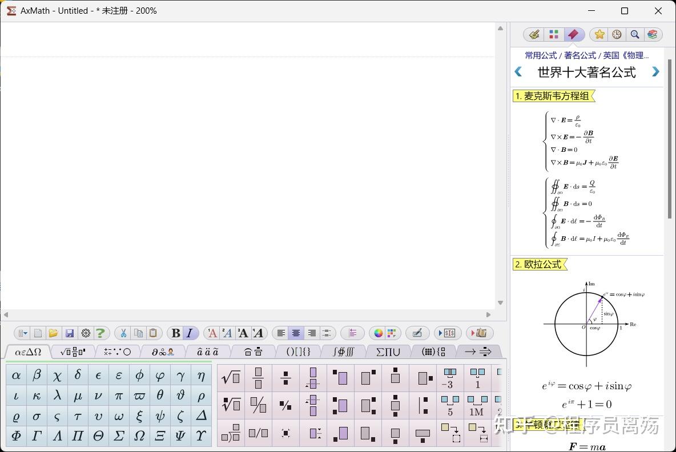Viewport: 676px width, 452px height.
Task: Open the recent history clock icon
Action: [x=617, y=34]
